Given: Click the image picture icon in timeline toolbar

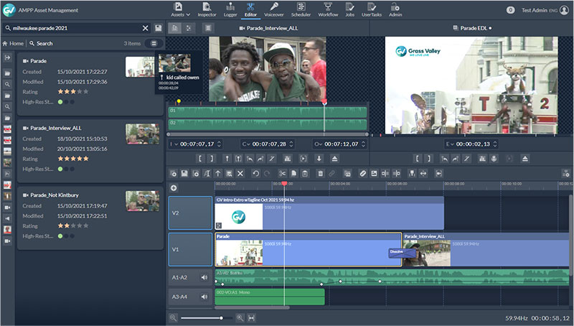Looking at the screenshot, I should click(x=374, y=173).
